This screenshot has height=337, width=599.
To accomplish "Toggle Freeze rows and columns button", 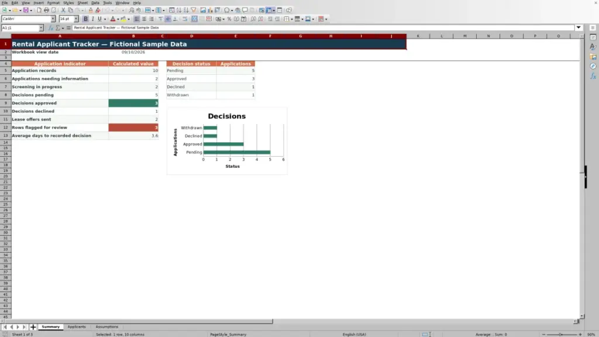I will tap(269, 11).
